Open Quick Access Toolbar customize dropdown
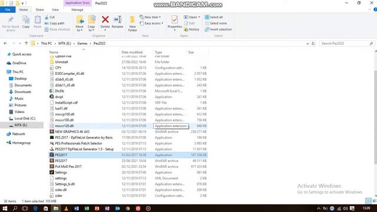The image size is (377, 212). [22, 3]
